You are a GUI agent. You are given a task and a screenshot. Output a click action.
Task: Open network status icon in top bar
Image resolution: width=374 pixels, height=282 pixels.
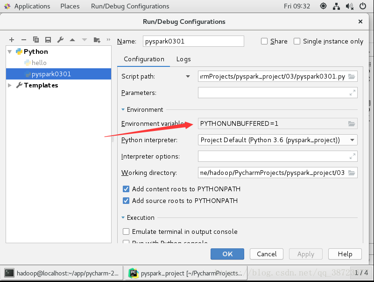pos(336,6)
